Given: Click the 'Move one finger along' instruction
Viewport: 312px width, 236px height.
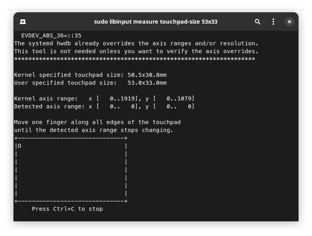Looking at the screenshot, I should (97, 122).
